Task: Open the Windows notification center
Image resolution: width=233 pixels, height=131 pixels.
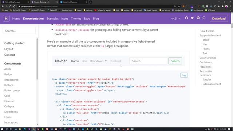Action: pos(229,129)
